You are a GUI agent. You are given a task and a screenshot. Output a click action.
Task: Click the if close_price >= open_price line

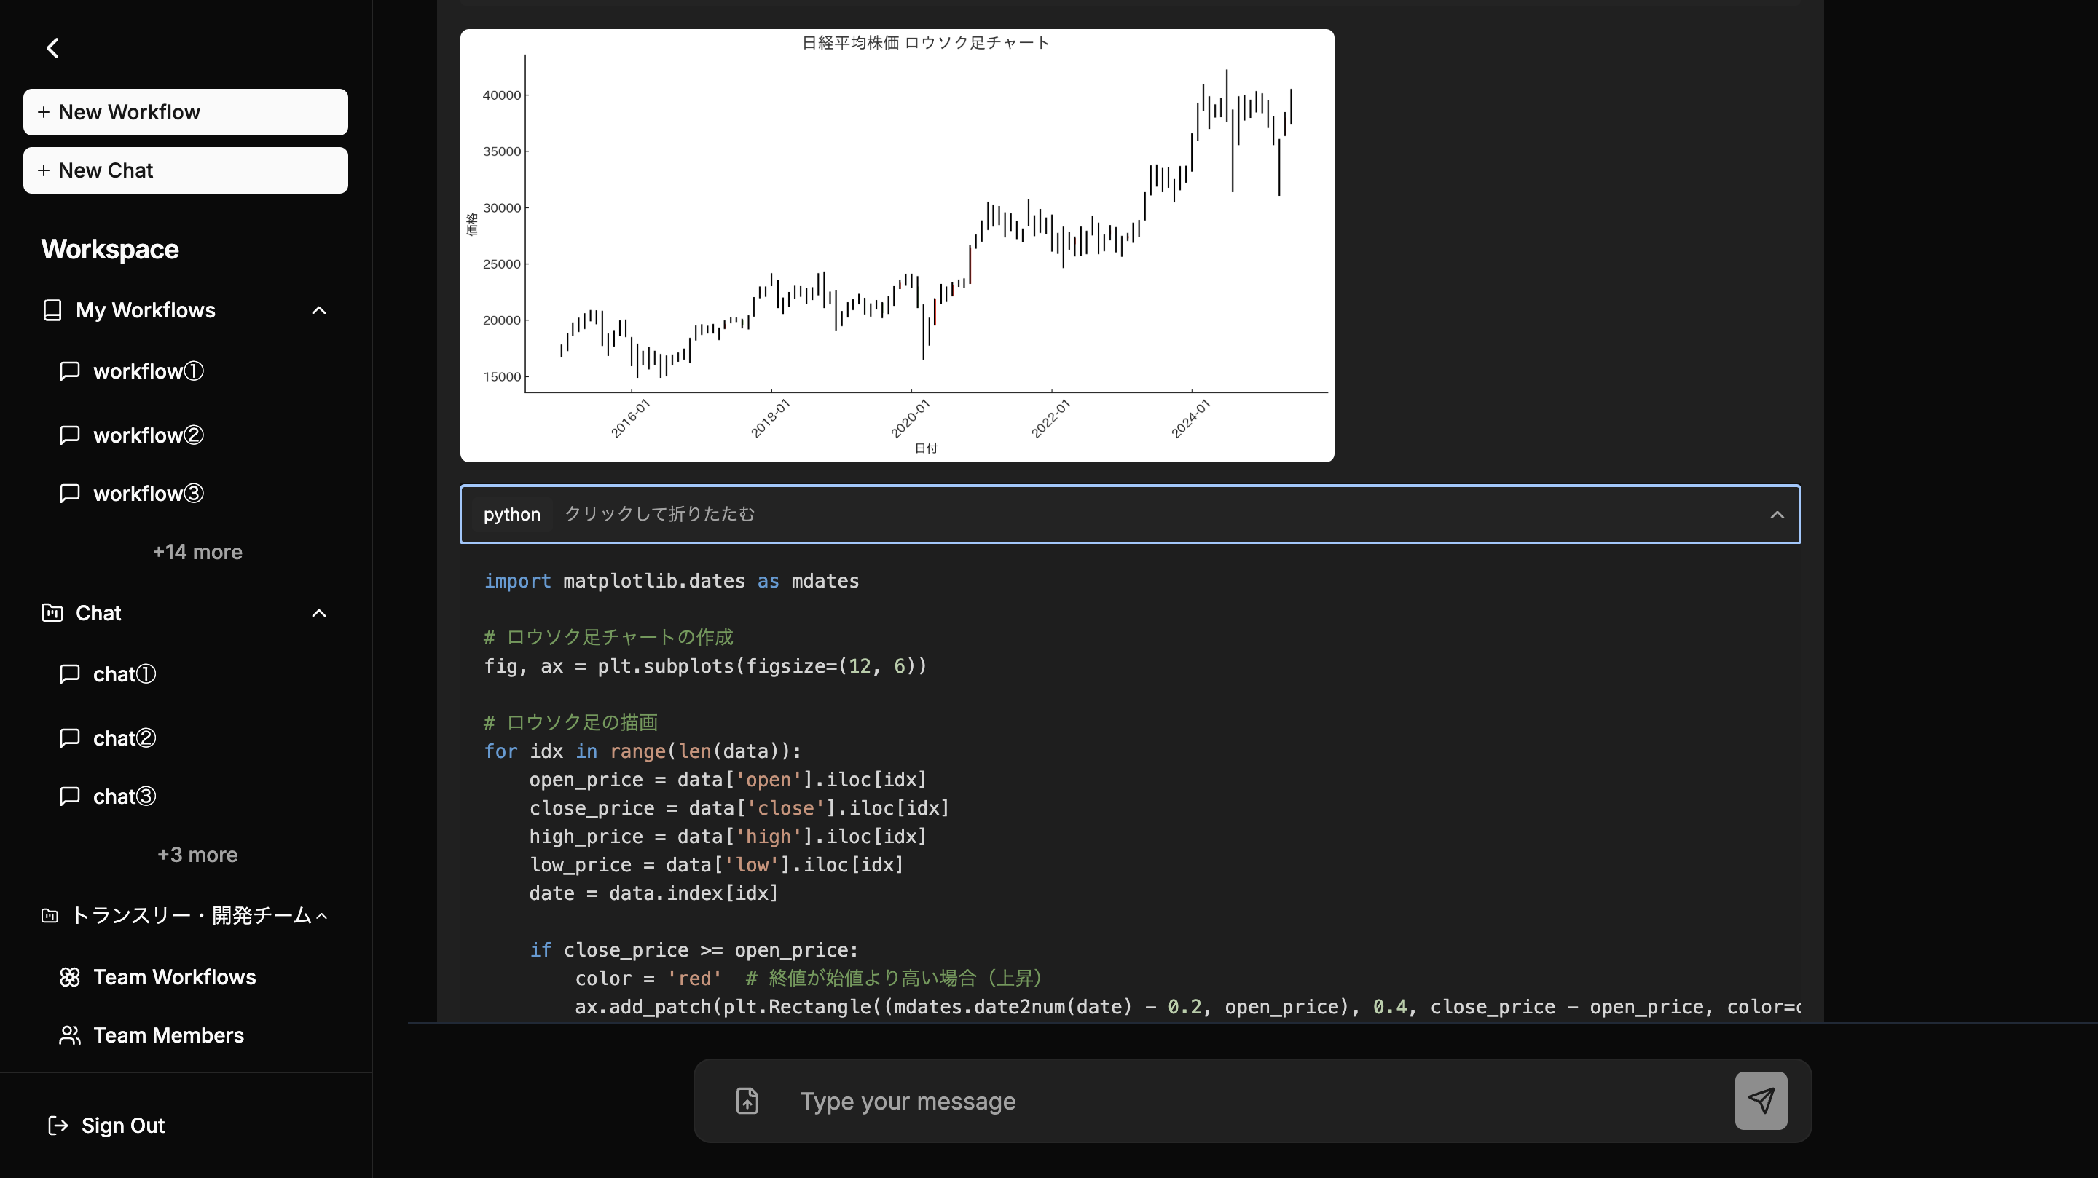point(694,950)
